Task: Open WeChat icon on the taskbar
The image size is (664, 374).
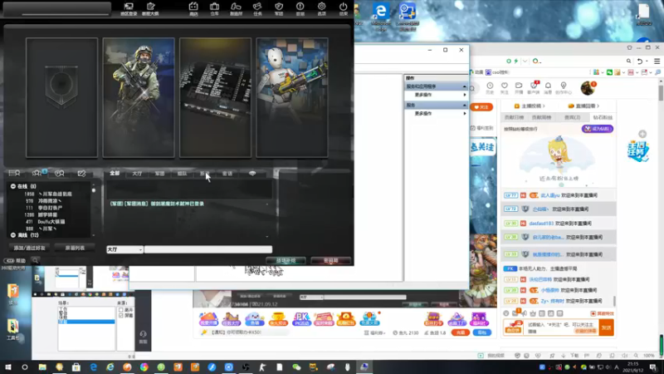Action: pos(296,367)
